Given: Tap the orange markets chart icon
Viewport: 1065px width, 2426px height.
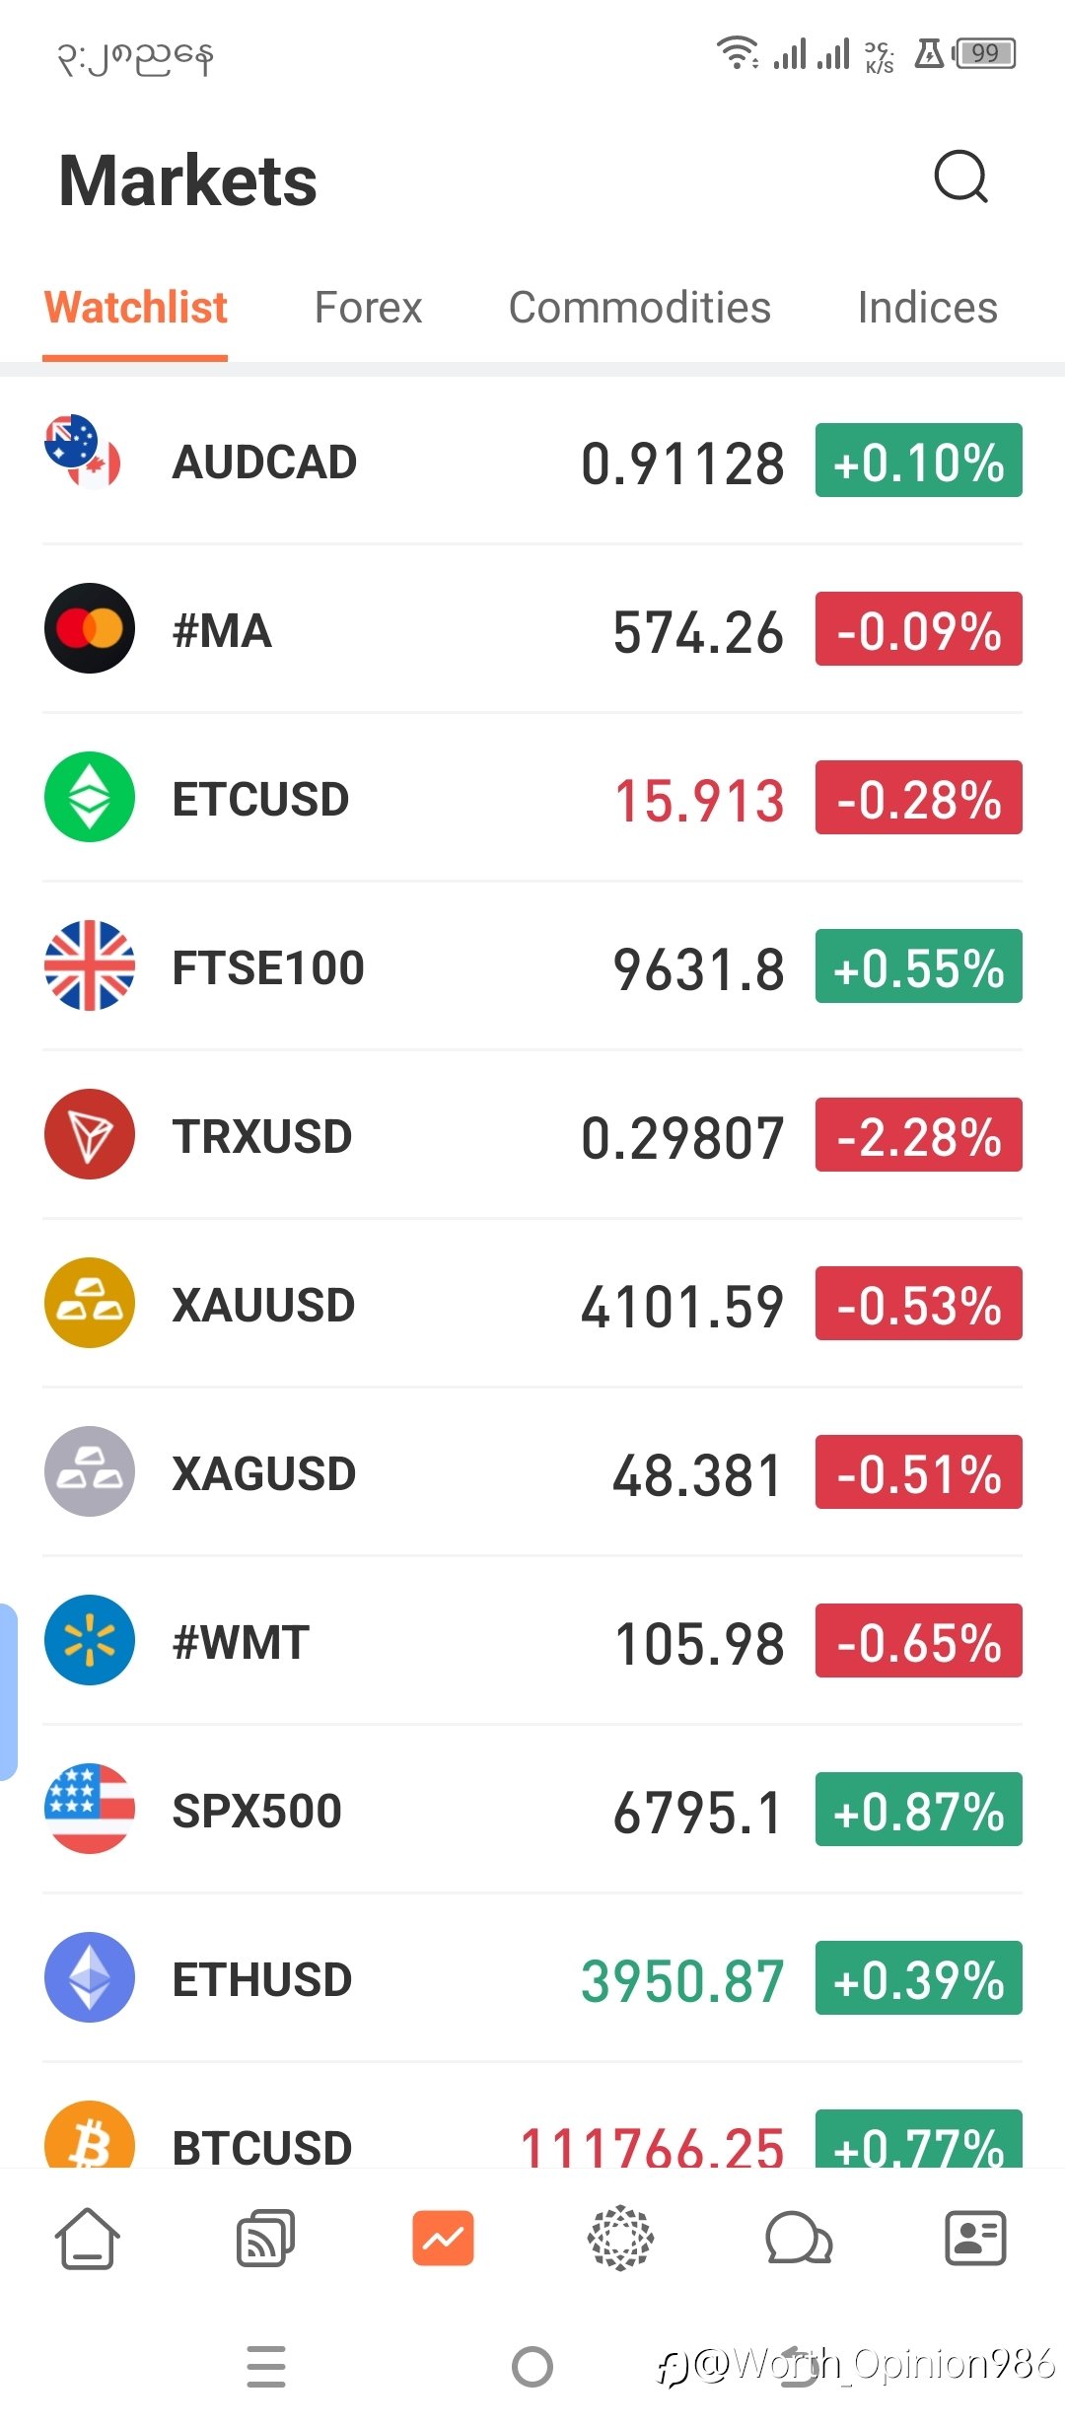Looking at the screenshot, I should coord(443,2239).
